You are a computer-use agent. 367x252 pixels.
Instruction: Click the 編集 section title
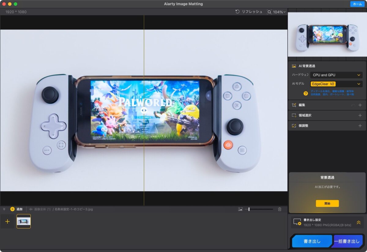tap(302, 105)
